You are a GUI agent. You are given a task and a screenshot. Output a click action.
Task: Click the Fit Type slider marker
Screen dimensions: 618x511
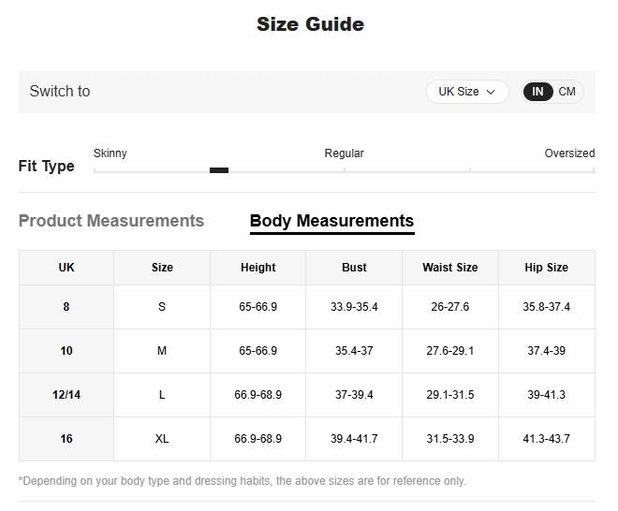point(219,170)
